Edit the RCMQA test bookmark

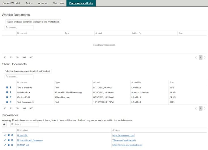coord(5,145)
